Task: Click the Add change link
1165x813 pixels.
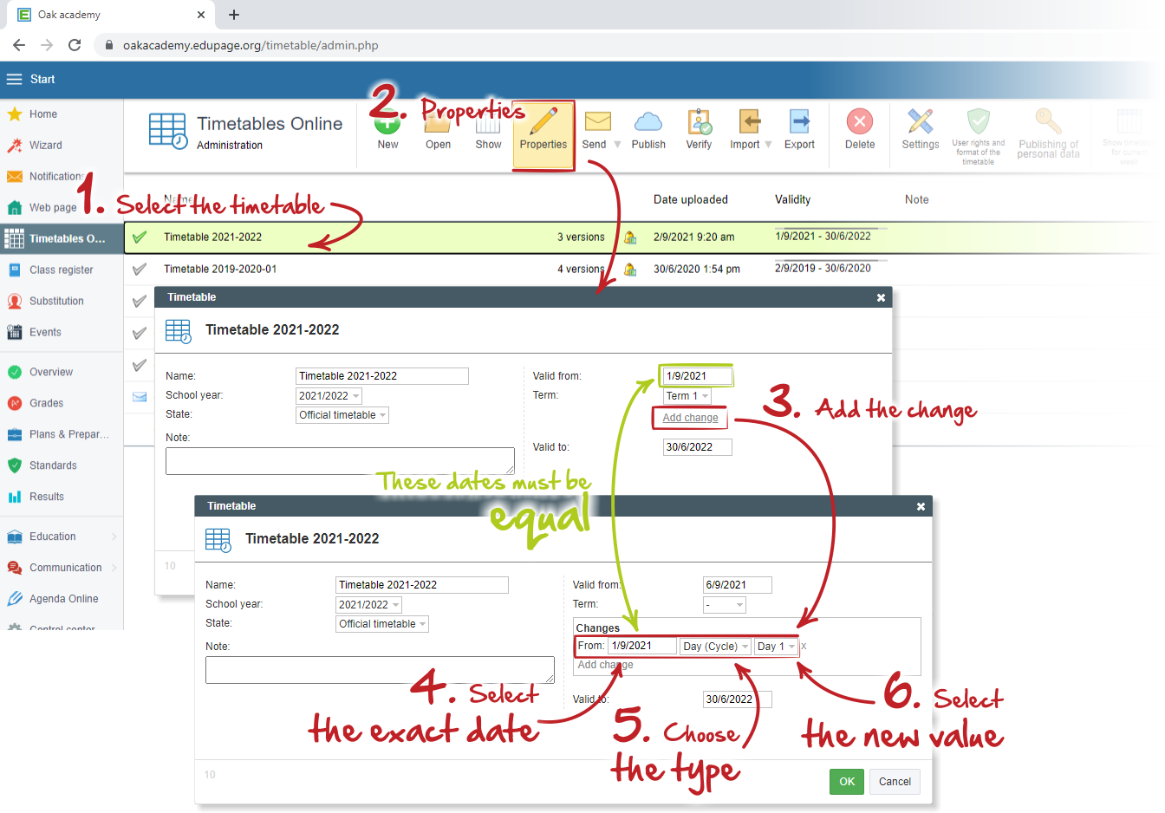Action: (x=690, y=418)
